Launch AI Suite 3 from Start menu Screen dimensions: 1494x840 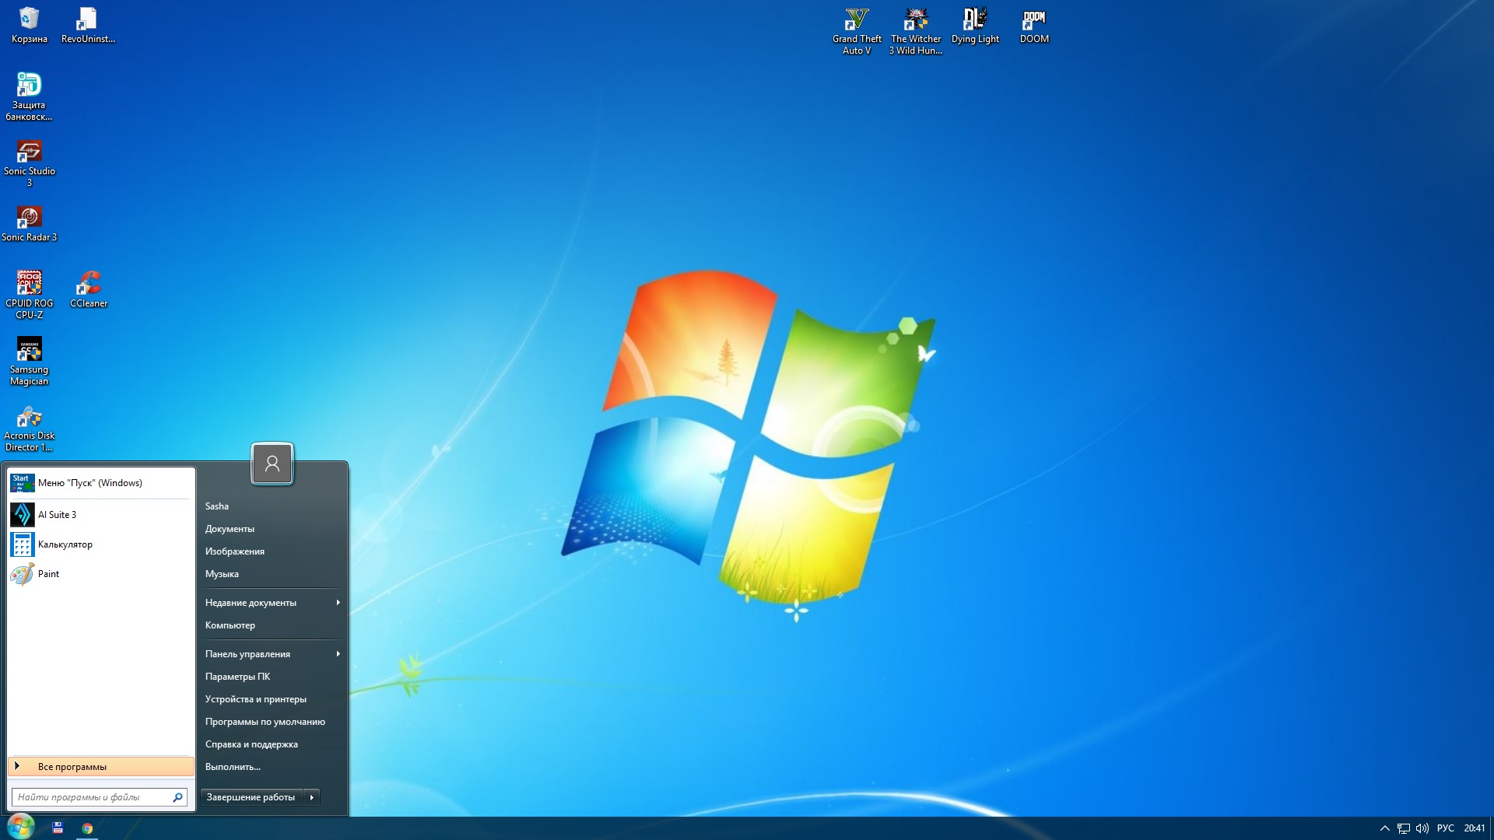point(100,515)
